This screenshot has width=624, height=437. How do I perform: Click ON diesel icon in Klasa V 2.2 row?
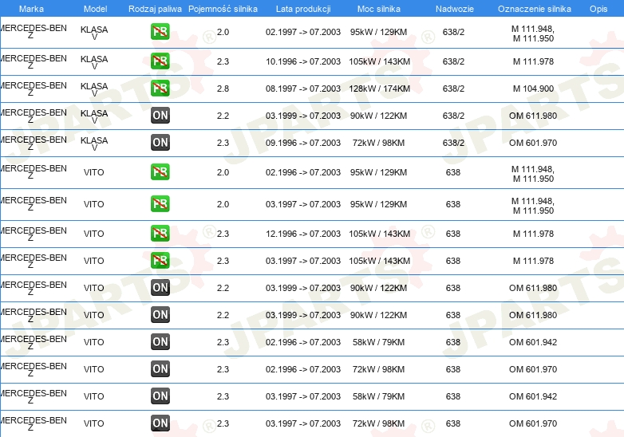point(160,116)
